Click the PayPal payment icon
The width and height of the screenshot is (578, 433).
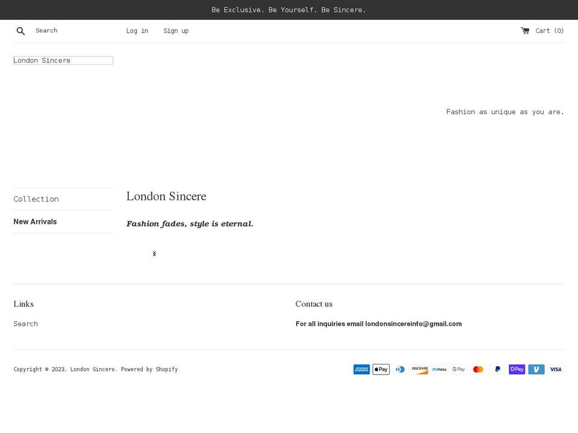497,369
